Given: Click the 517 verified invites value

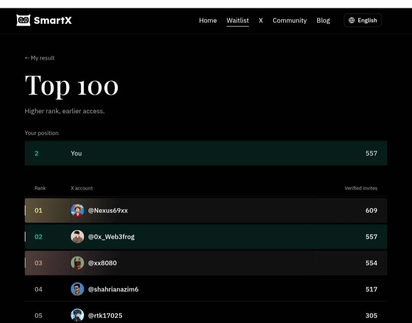Looking at the screenshot, I should point(371,289).
